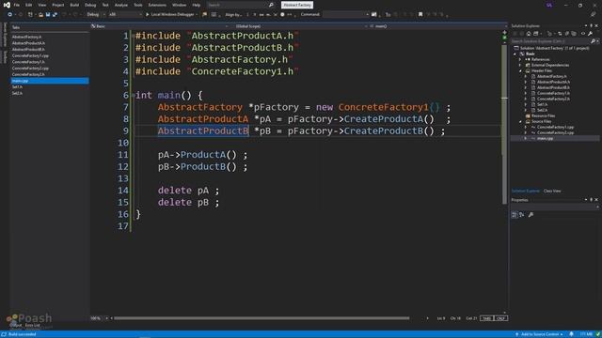Image resolution: width=602 pixels, height=338 pixels.
Task: Switch to the Solution Explorer tab
Action: pos(525,191)
